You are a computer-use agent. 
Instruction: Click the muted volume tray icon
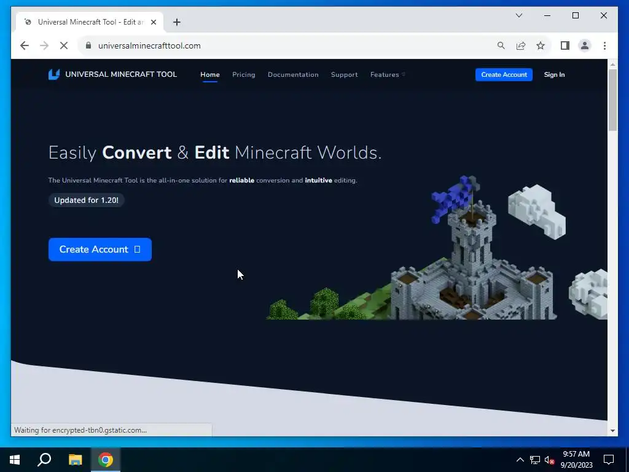[x=550, y=460]
